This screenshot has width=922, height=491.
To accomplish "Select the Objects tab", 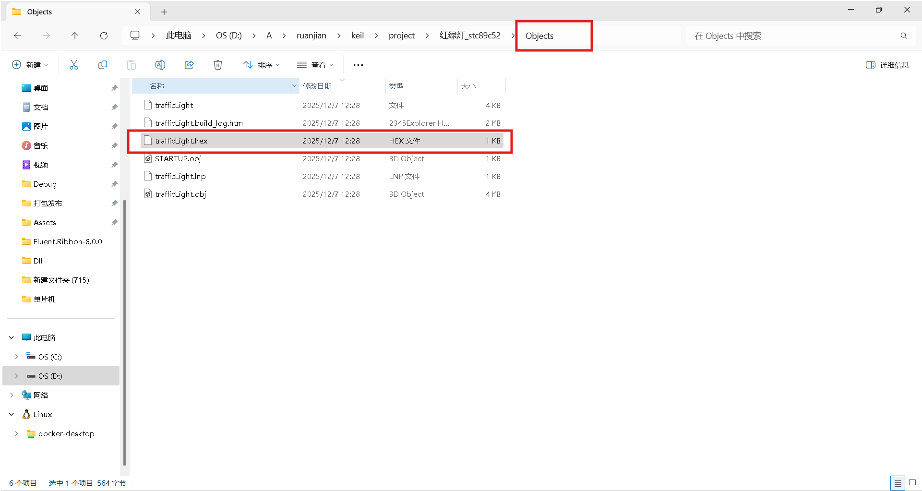I will point(77,12).
